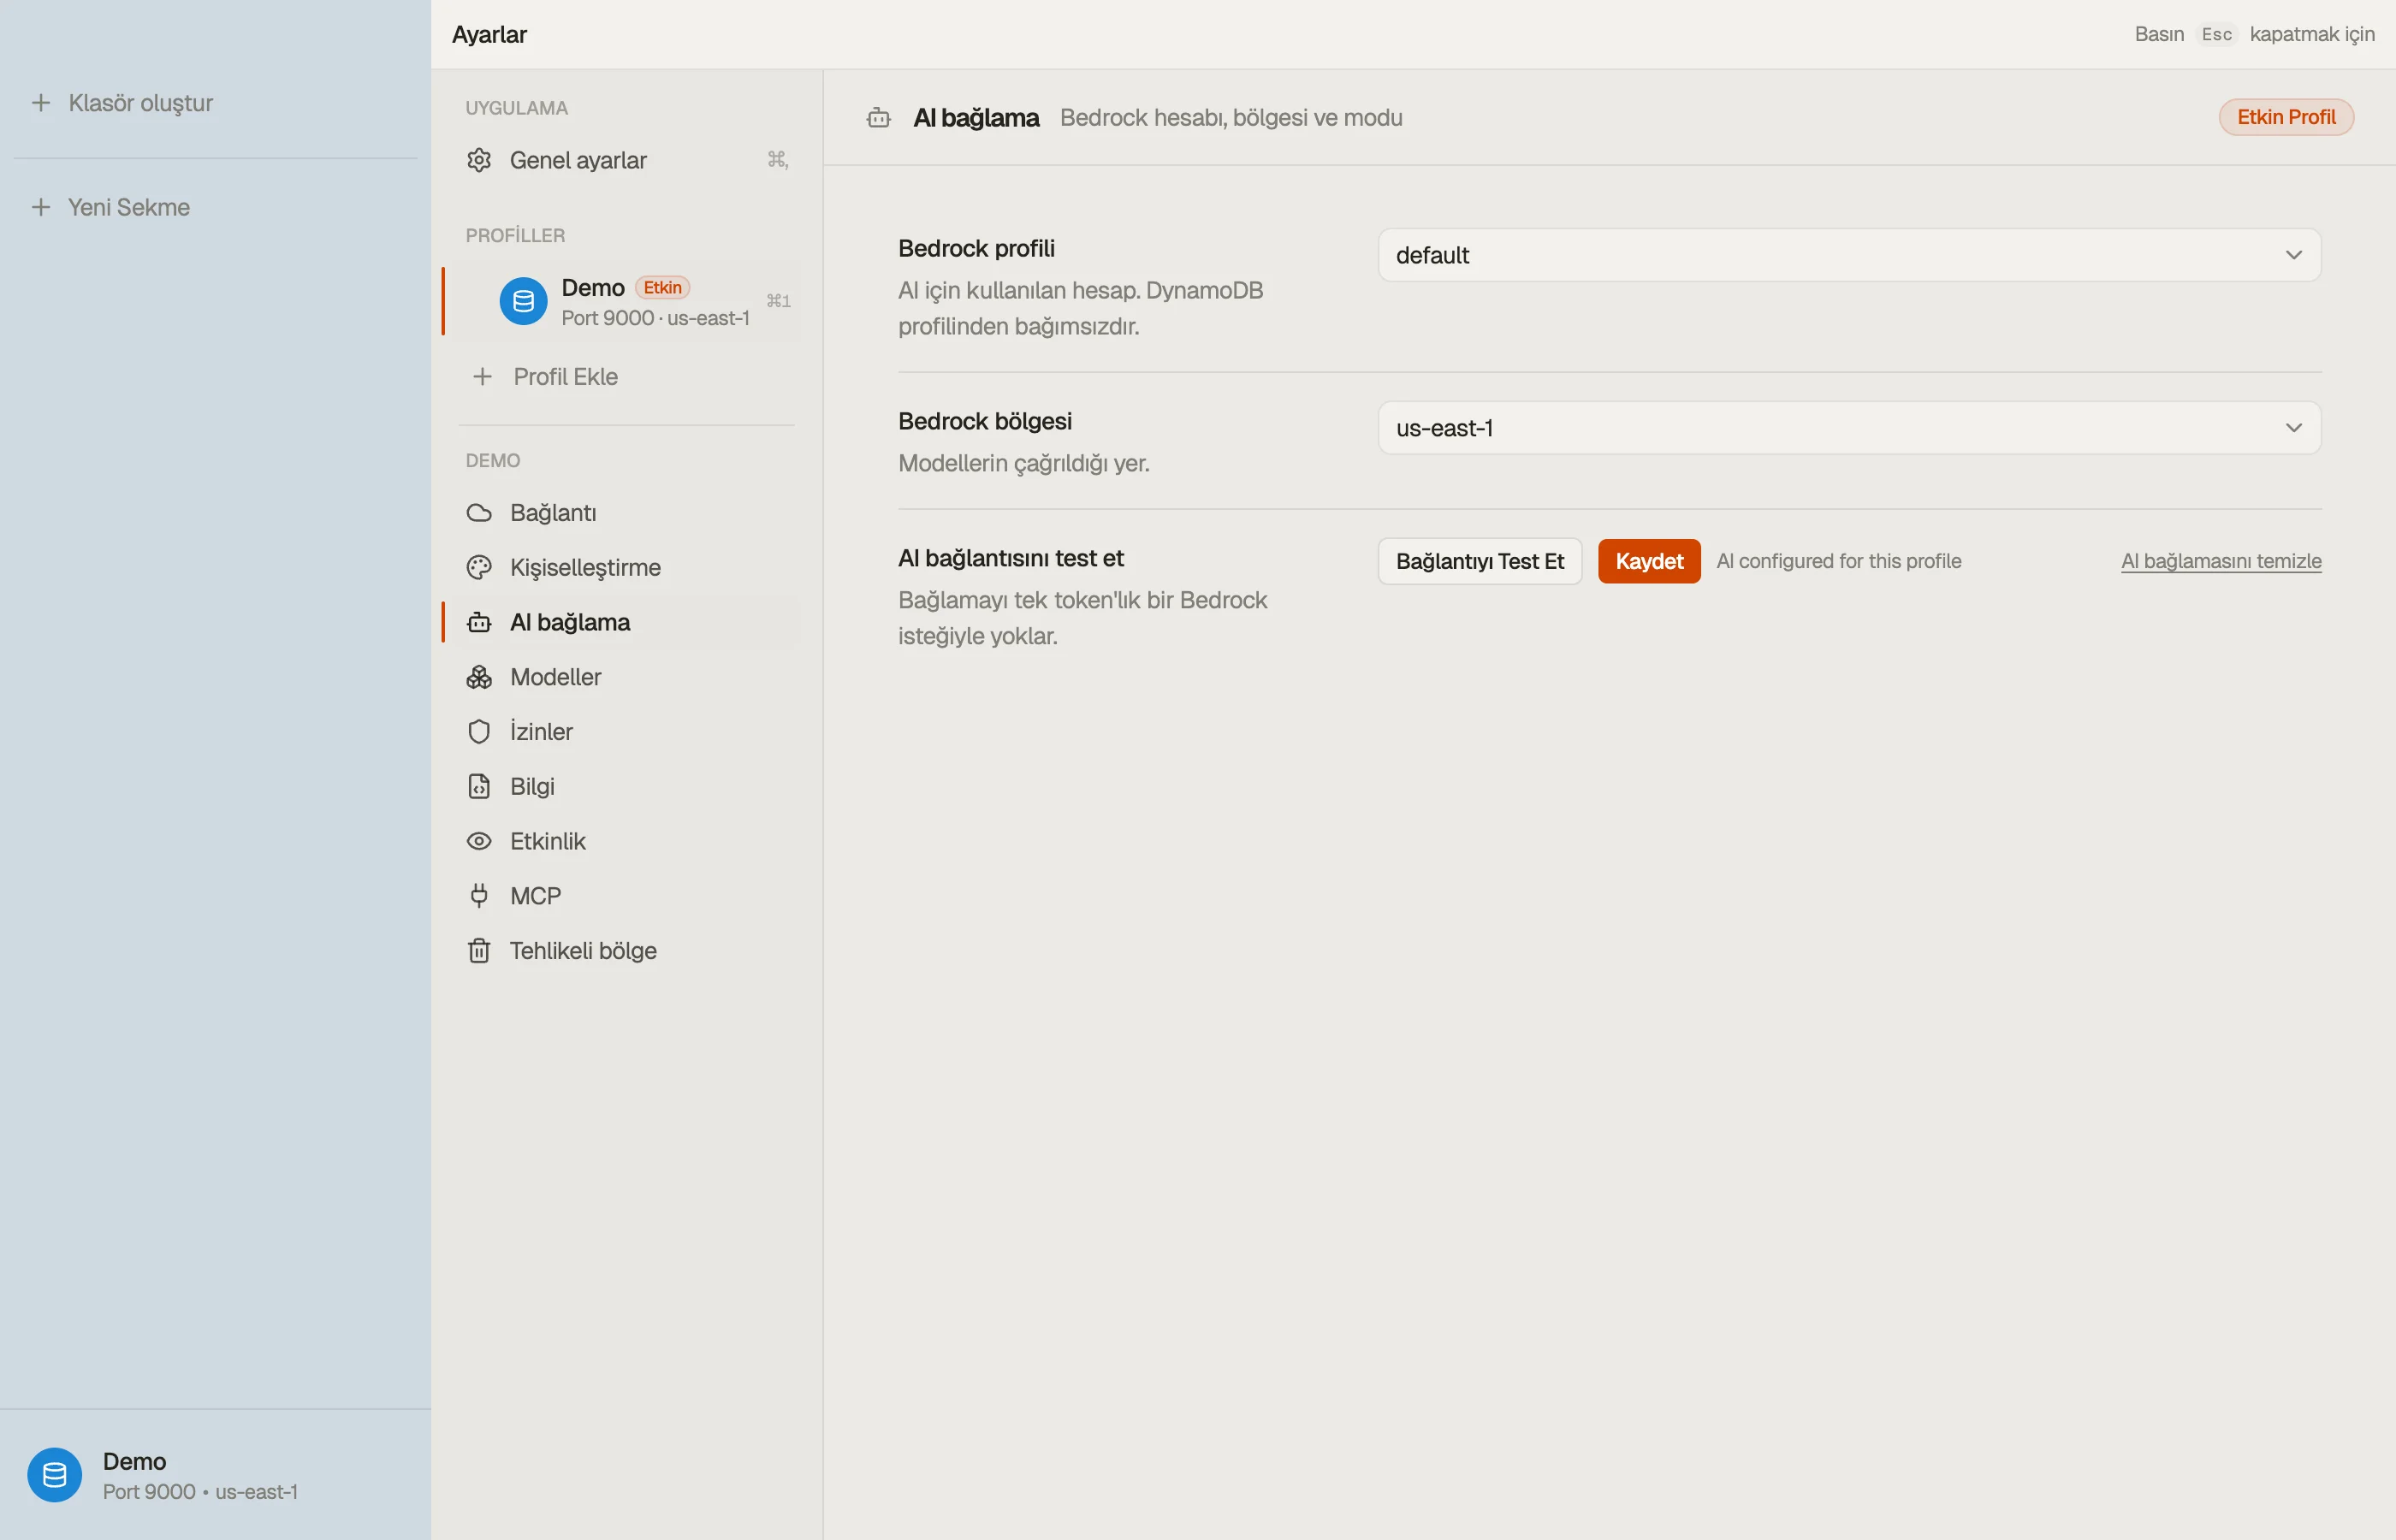Viewport: 2396px width, 1540px height.
Task: Click the chevron arrow of the default dropdown
Action: (2293, 255)
